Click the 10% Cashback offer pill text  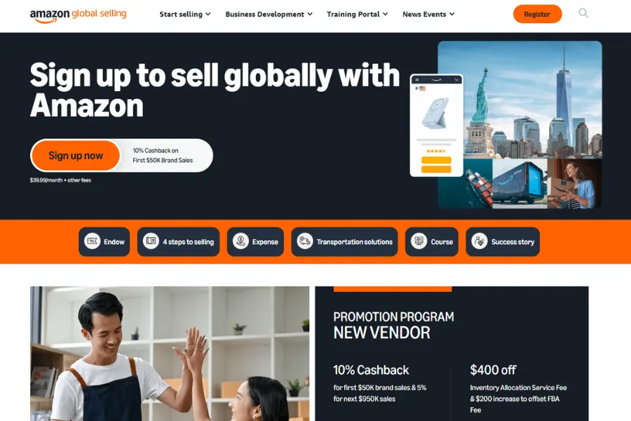(x=163, y=156)
